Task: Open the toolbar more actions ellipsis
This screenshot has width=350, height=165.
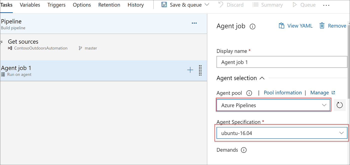Action: (x=326, y=5)
